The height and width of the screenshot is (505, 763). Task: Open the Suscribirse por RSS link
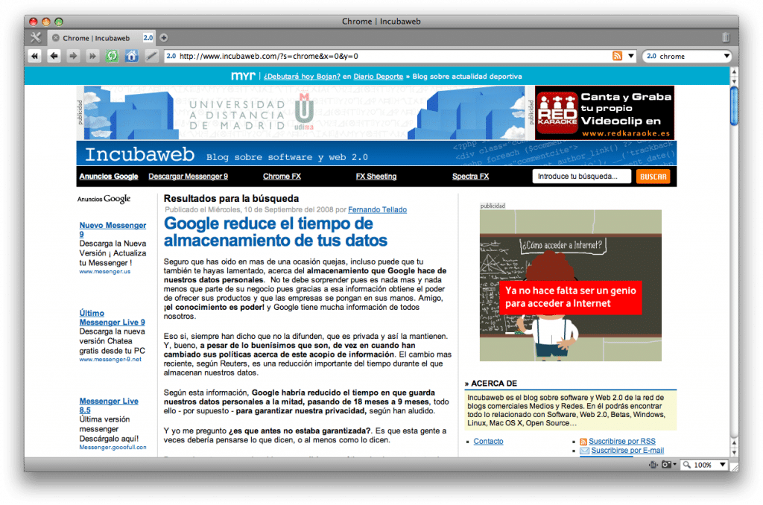[622, 441]
